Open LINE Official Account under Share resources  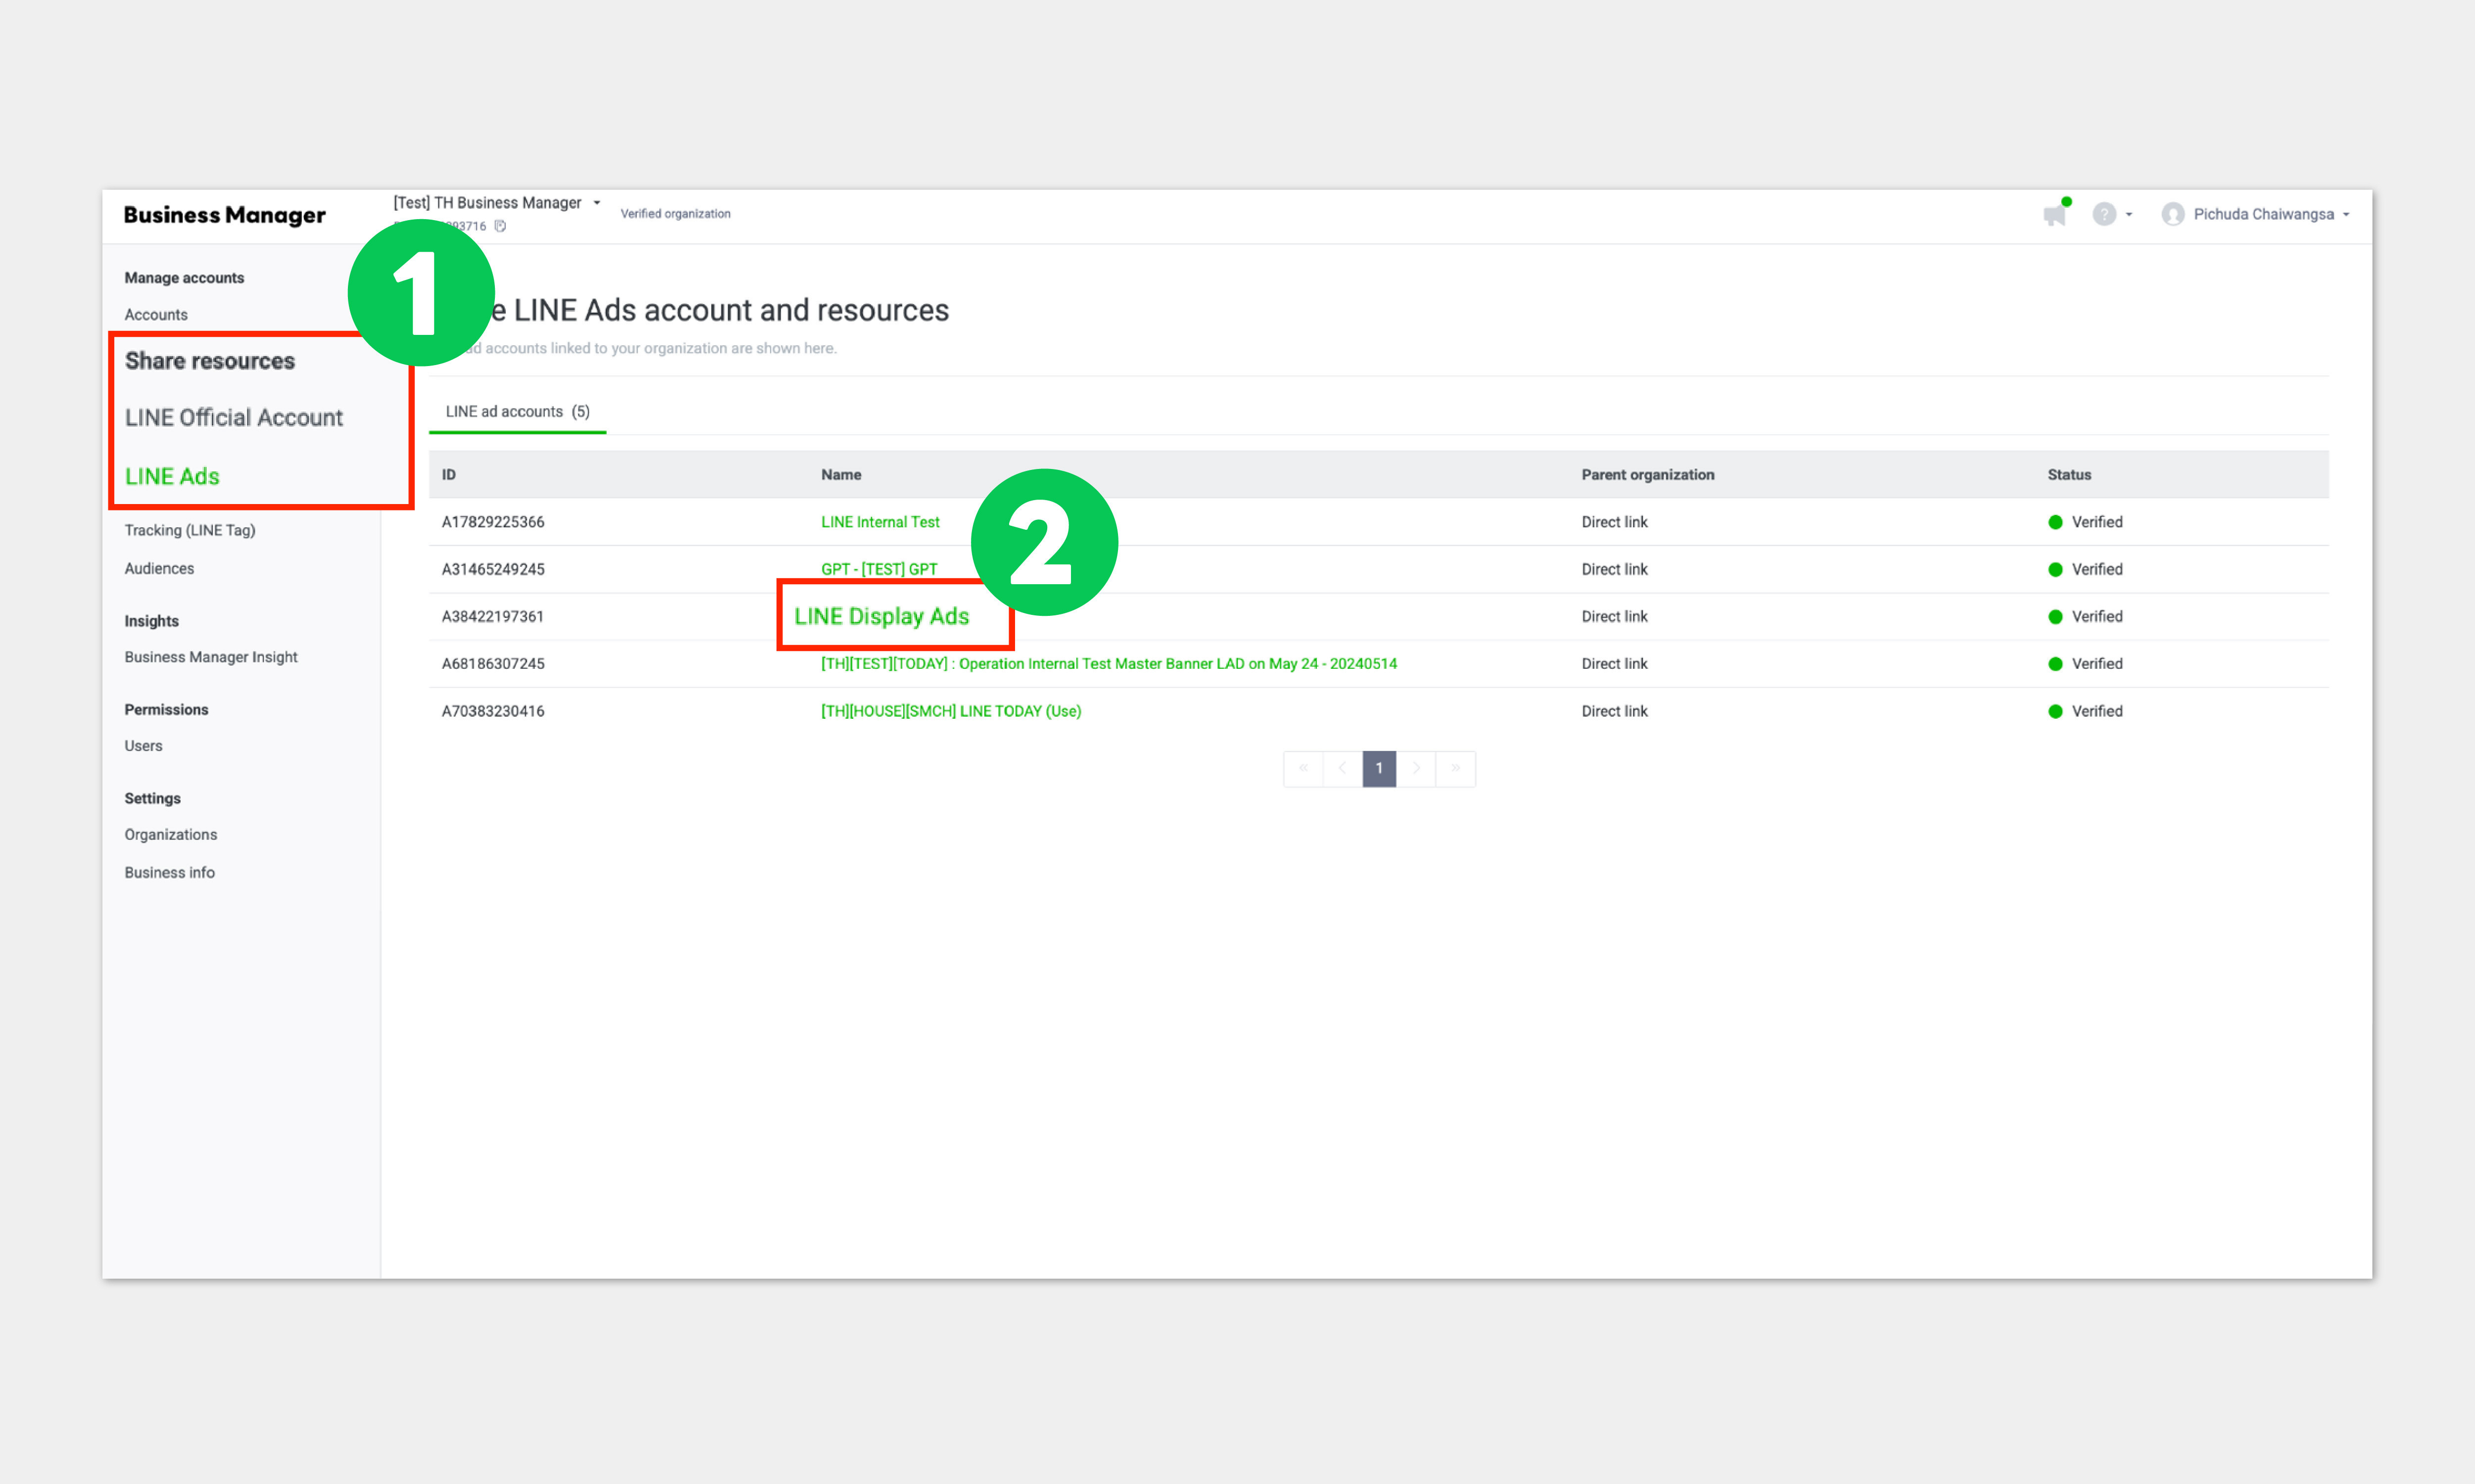pos(233,417)
